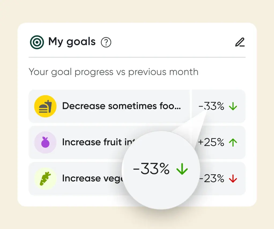Image resolution: width=274 pixels, height=229 pixels.
Task: Click the small -33% value in the first row
Action: 211,106
